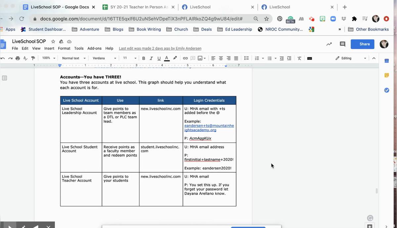Open line spacing options
This screenshot has width=397, height=228.
[246, 58]
